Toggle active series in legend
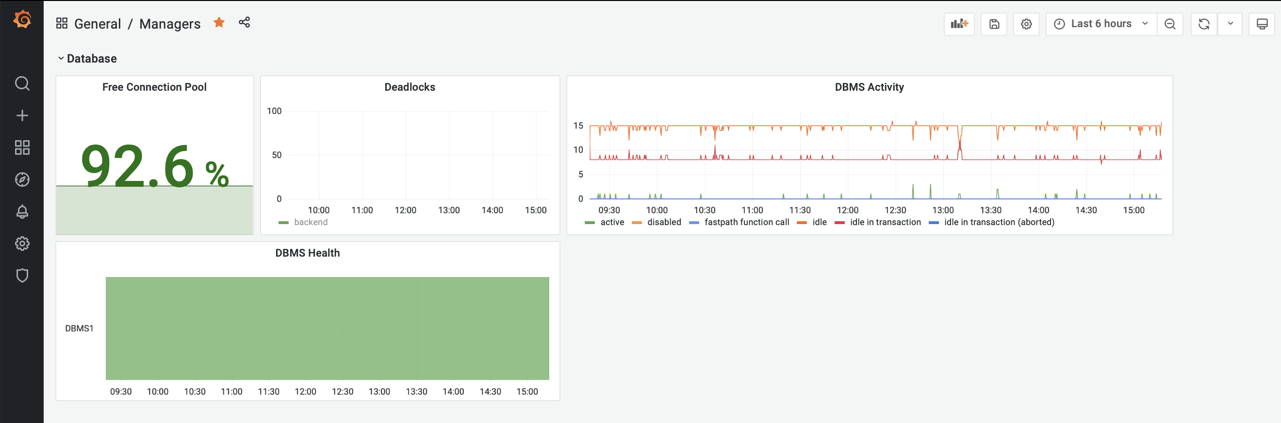Image resolution: width=1281 pixels, height=423 pixels. 612,222
